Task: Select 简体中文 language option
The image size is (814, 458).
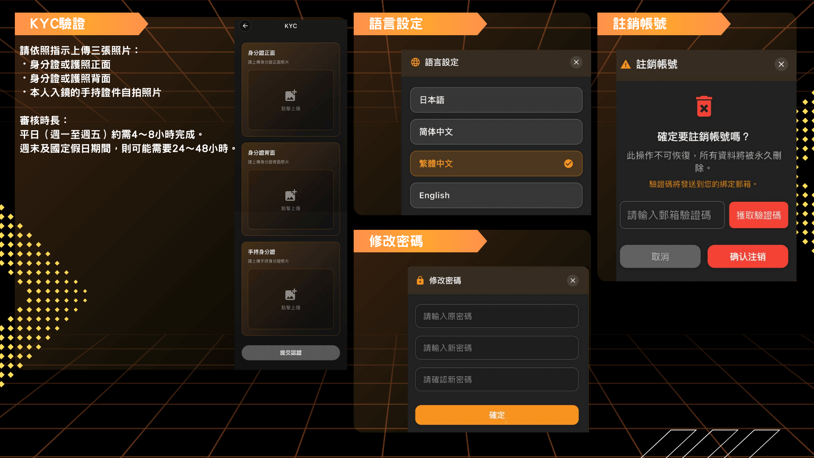Action: tap(496, 132)
